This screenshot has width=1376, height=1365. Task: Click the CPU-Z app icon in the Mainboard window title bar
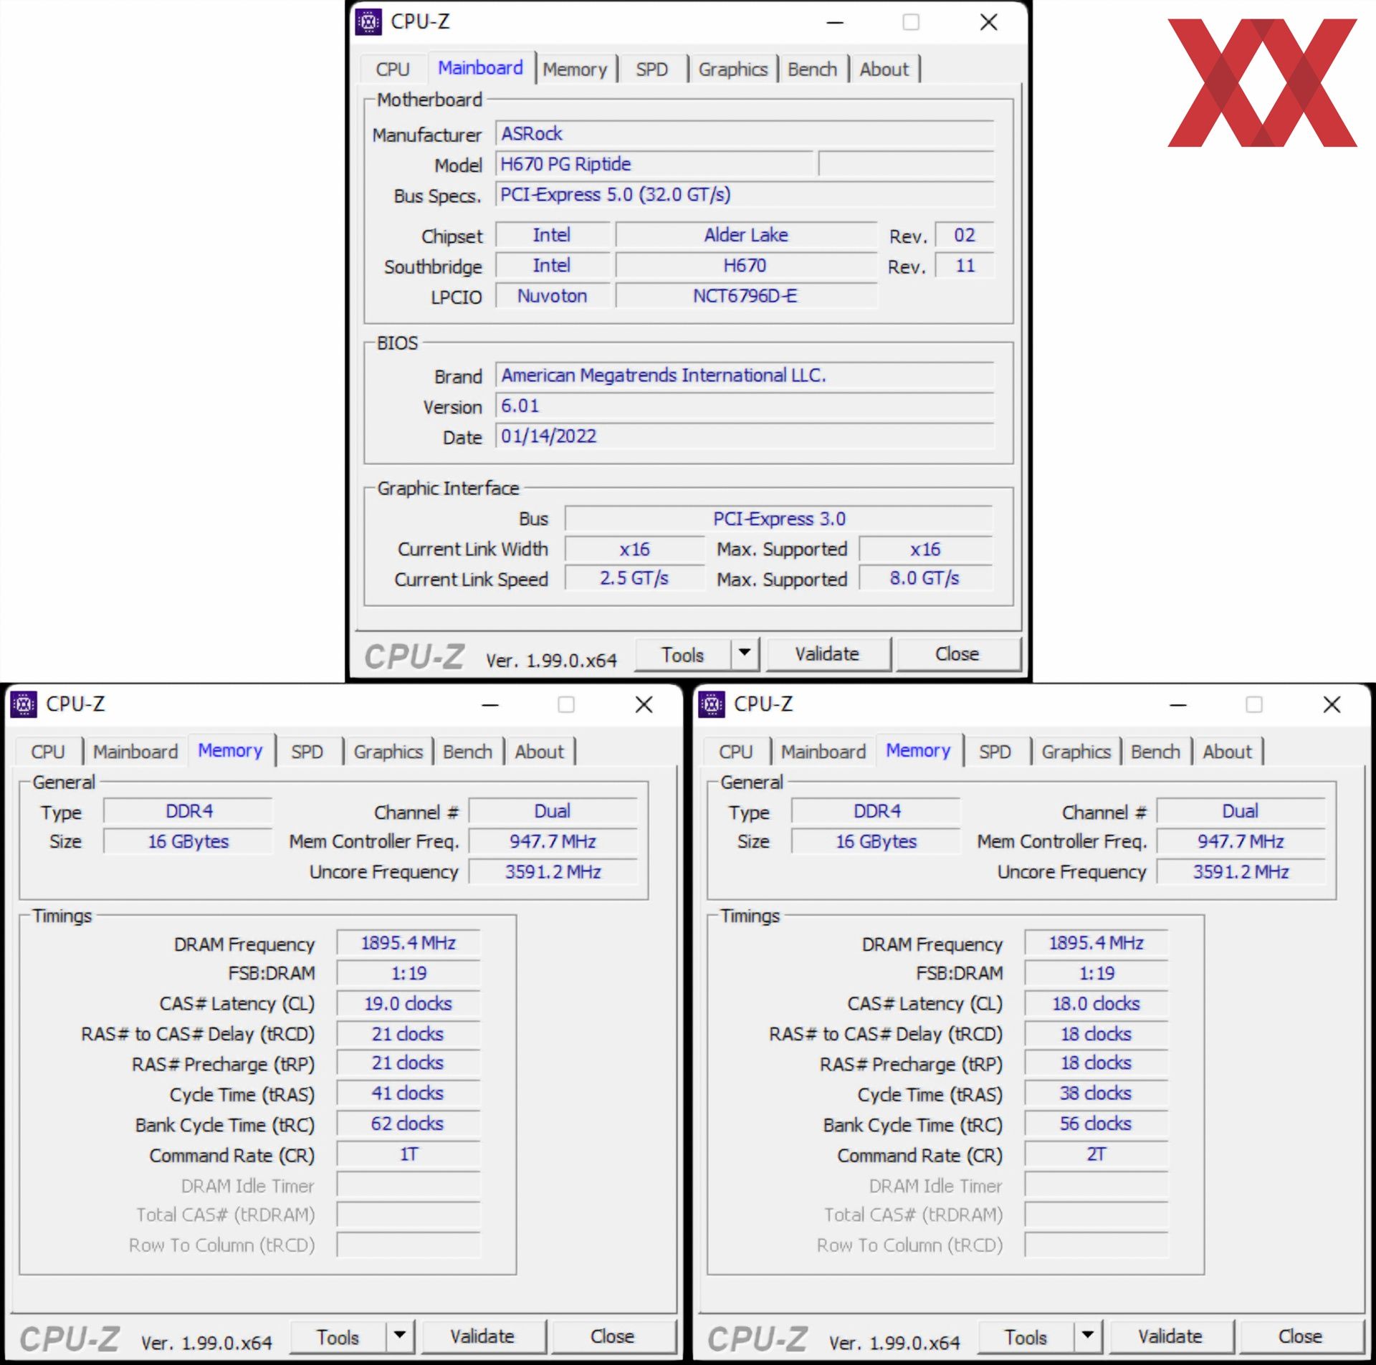pyautogui.click(x=368, y=22)
